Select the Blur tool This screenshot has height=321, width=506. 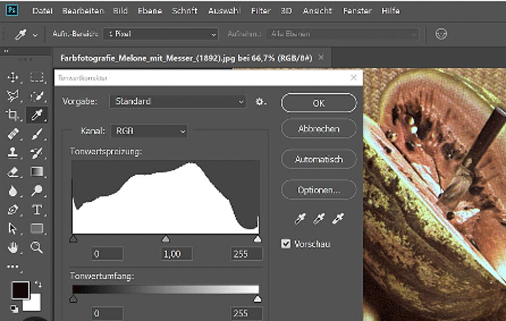point(13,190)
